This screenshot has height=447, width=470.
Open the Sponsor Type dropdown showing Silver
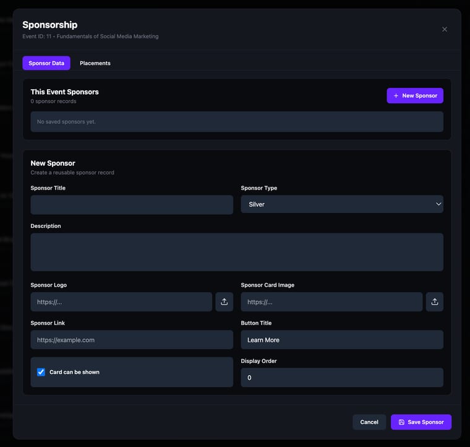(x=342, y=204)
